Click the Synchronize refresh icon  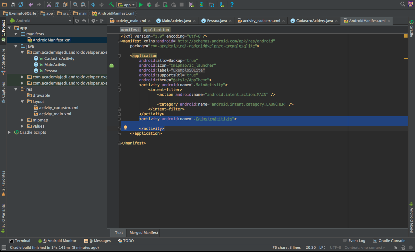[x=21, y=5]
